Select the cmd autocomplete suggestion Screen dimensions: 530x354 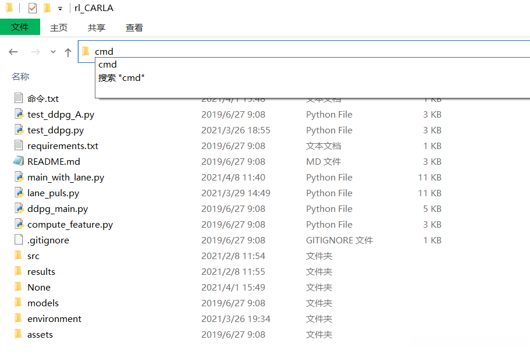click(x=108, y=65)
